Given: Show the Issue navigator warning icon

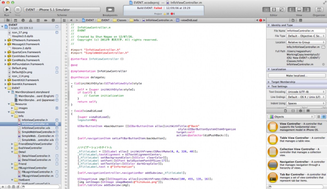Looking at the screenshot, I should (30, 20).
